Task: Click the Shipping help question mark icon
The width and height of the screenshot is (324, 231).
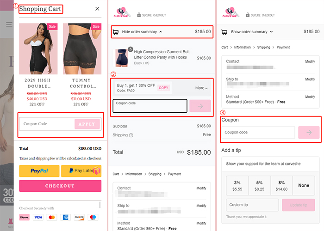Action: tap(131, 135)
